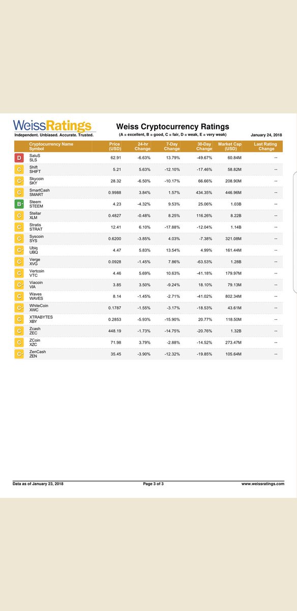
Task: Click the C- rating badge for ZenCash
Action: pos(19,353)
